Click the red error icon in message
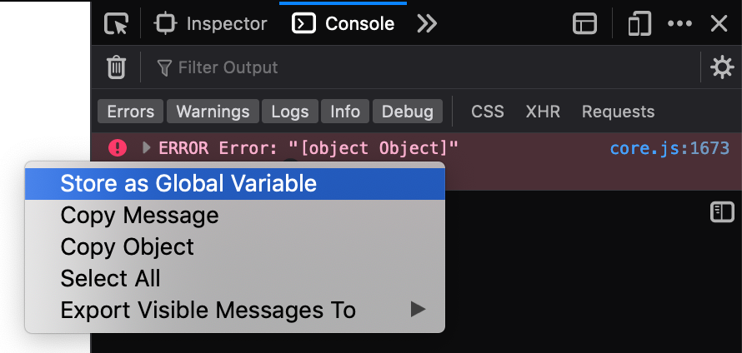Viewport: 742px width, 353px height. 118,148
